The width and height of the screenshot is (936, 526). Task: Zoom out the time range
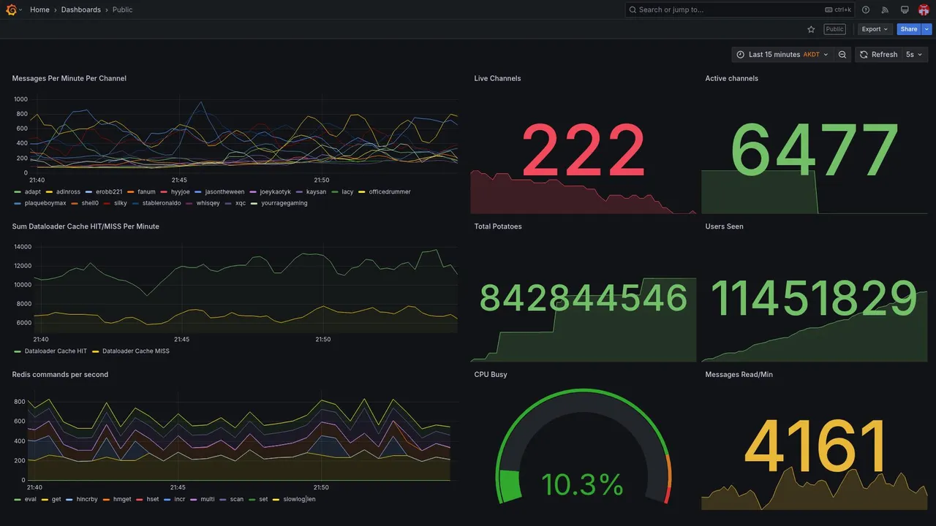tap(842, 55)
